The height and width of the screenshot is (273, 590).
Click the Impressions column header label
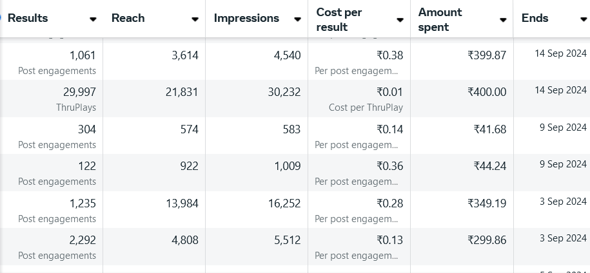246,19
